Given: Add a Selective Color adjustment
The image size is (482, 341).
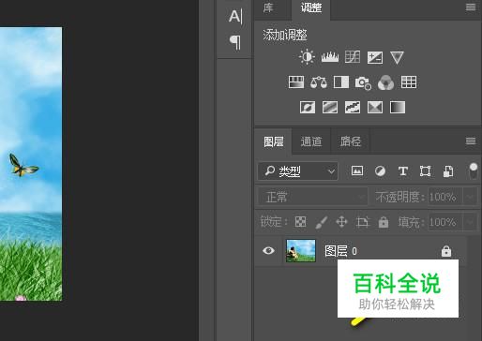Looking at the screenshot, I should (x=375, y=107).
